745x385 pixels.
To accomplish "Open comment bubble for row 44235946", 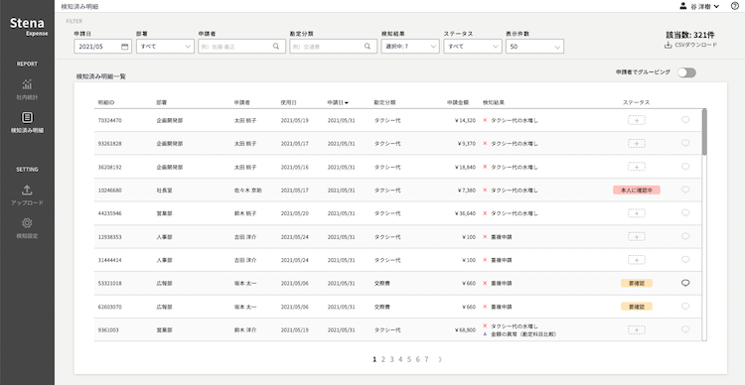I will [x=685, y=212].
